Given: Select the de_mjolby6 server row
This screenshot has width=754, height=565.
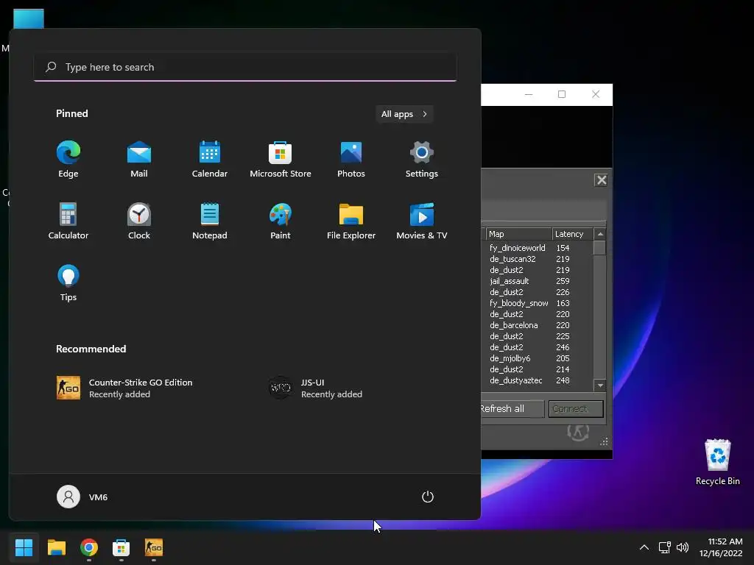Looking at the screenshot, I should [x=537, y=358].
